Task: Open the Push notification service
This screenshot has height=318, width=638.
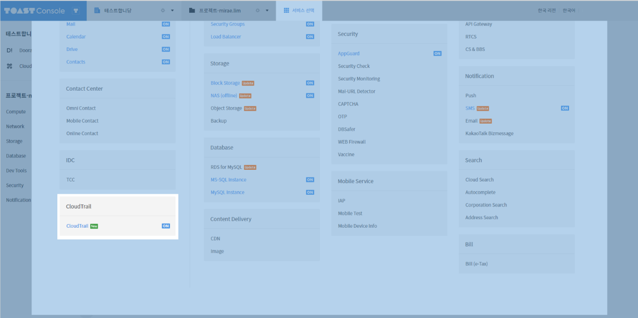Action: [471, 96]
